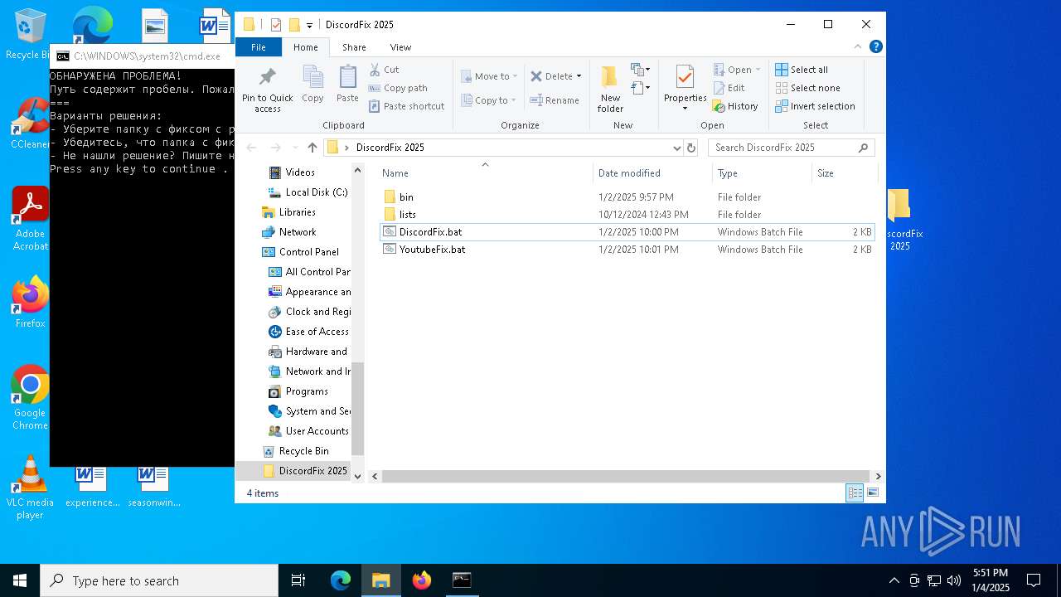
Task: Open the File menu tab
Action: [x=259, y=47]
